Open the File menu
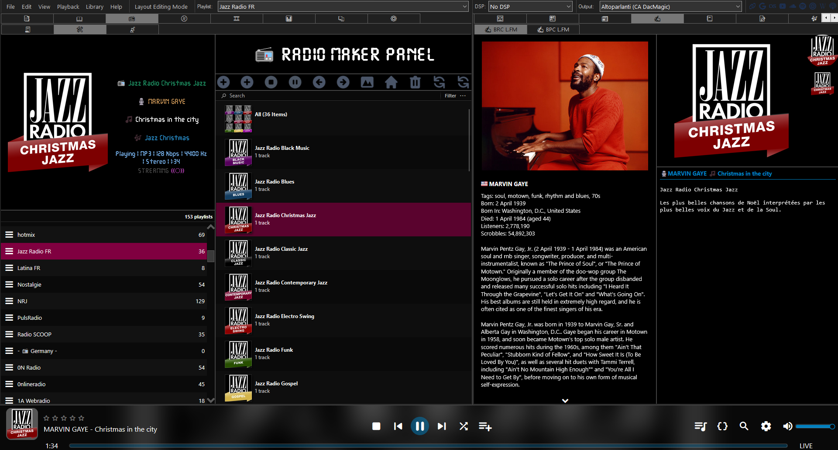Image resolution: width=838 pixels, height=450 pixels. [10, 7]
